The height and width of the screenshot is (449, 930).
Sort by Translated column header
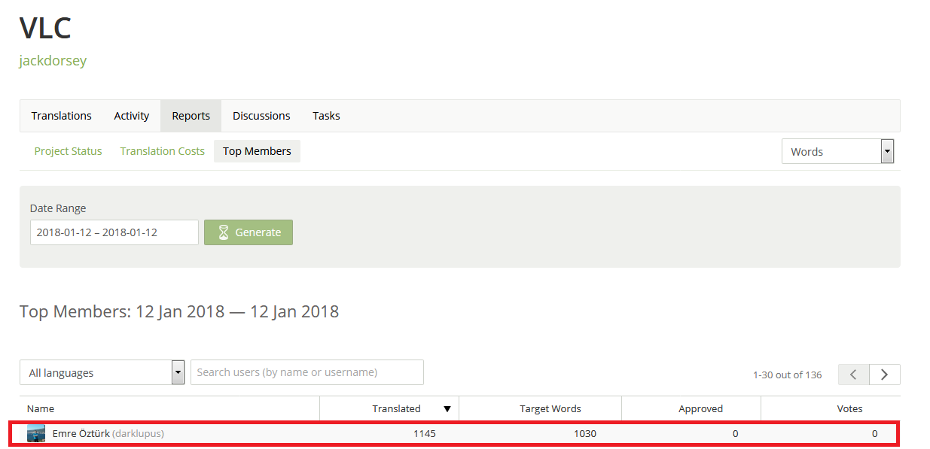click(x=396, y=408)
